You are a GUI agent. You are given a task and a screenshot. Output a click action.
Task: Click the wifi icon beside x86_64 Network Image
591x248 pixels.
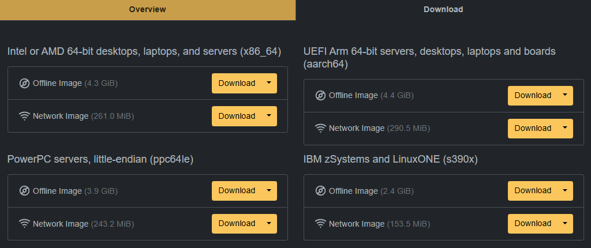tap(24, 117)
